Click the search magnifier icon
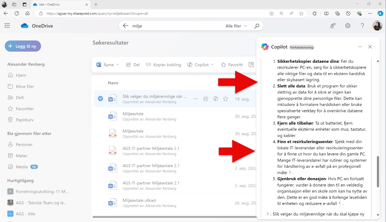 coord(257,26)
